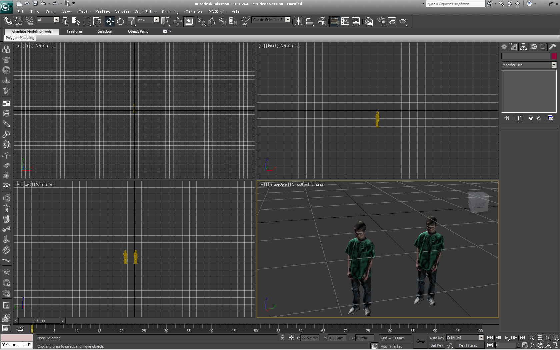Open the Display command panel tab
The image size is (560, 350).
point(543,47)
